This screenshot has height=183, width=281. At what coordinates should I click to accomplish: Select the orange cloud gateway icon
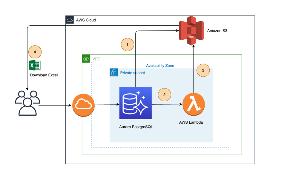pos(84,105)
